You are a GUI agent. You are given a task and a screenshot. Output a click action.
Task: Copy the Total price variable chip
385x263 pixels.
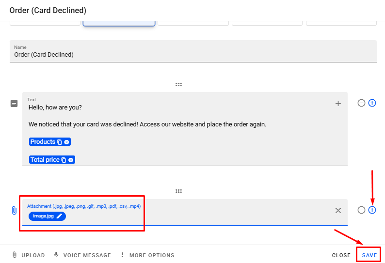tap(64, 160)
